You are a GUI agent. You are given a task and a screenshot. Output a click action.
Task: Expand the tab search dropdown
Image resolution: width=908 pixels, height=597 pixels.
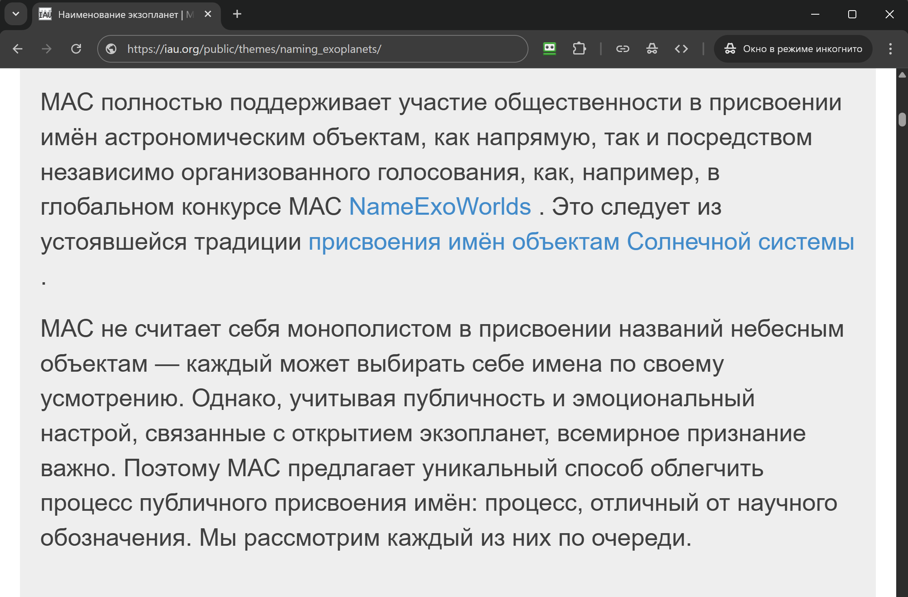[16, 14]
